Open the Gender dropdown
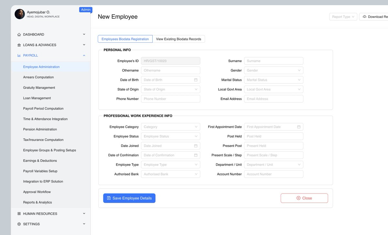Screen dimensions: 388x235 click(274, 70)
